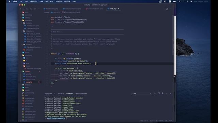Image resolution: width=218 pixels, height=123 pixels.
Task: Switch to DatabaseSeeder.php editor tab
Action: [x=72, y=9]
